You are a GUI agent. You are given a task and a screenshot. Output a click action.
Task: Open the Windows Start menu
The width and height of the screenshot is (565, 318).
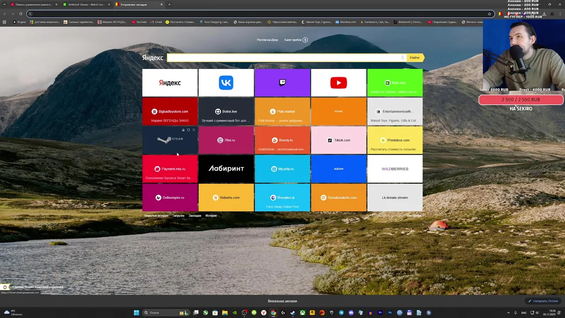[x=136, y=313]
